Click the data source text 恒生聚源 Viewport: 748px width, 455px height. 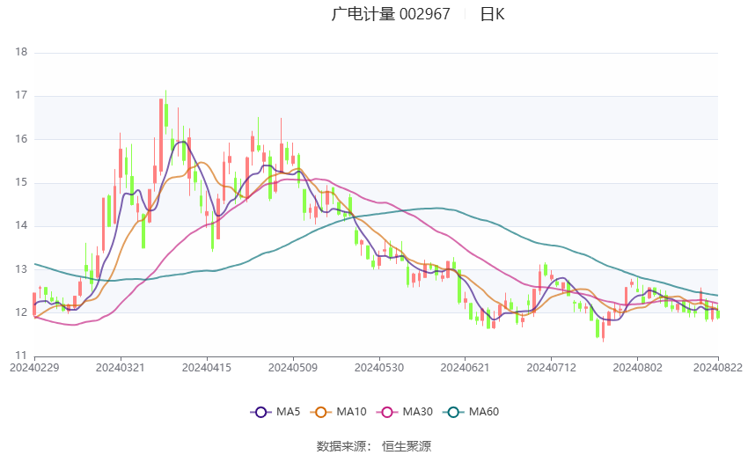coord(407,446)
